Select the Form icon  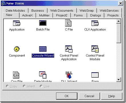point(95,75)
